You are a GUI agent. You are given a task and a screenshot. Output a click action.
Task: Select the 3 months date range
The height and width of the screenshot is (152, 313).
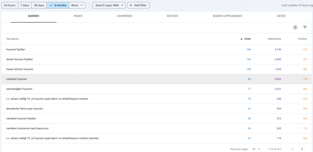coord(58,5)
